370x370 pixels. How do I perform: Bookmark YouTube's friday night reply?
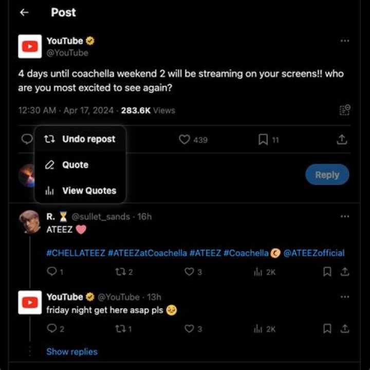[x=327, y=329]
